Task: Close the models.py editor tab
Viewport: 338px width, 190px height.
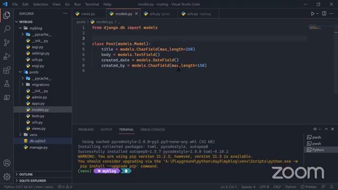Action: coord(136,14)
